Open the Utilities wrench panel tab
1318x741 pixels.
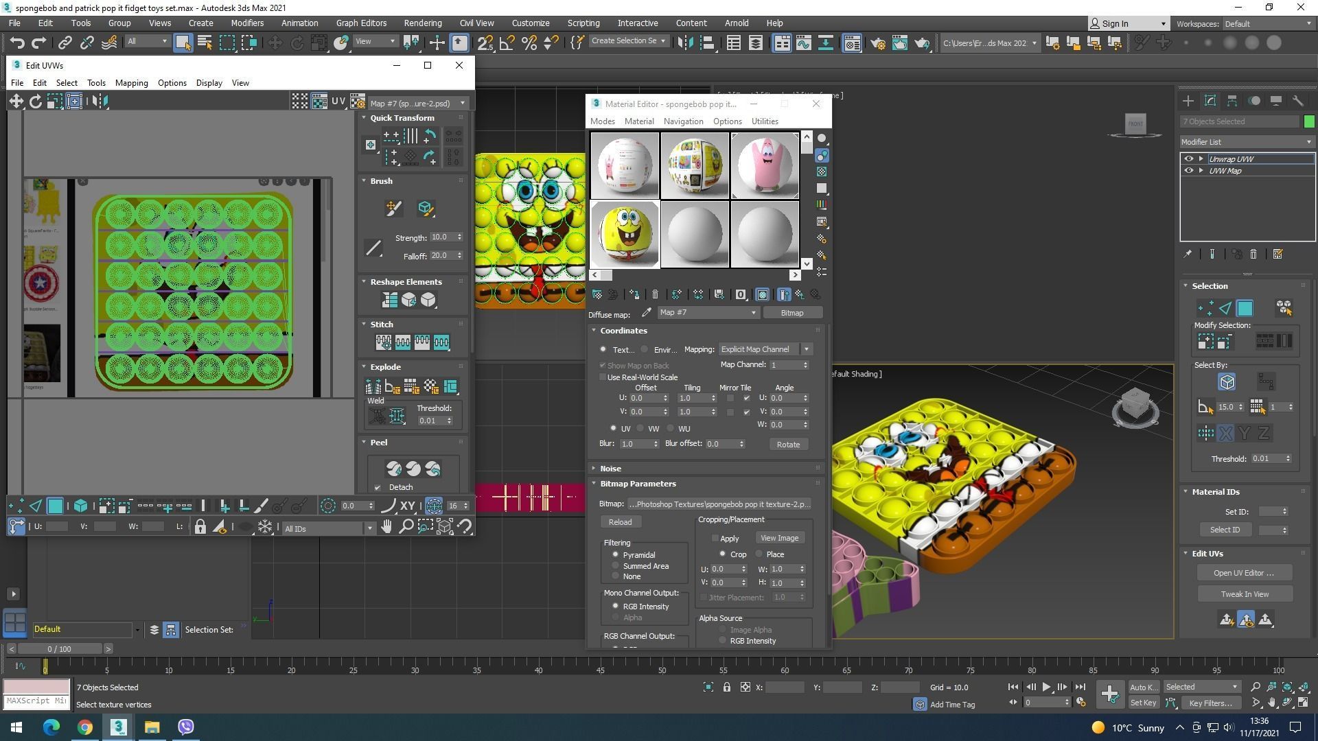pos(1298,101)
